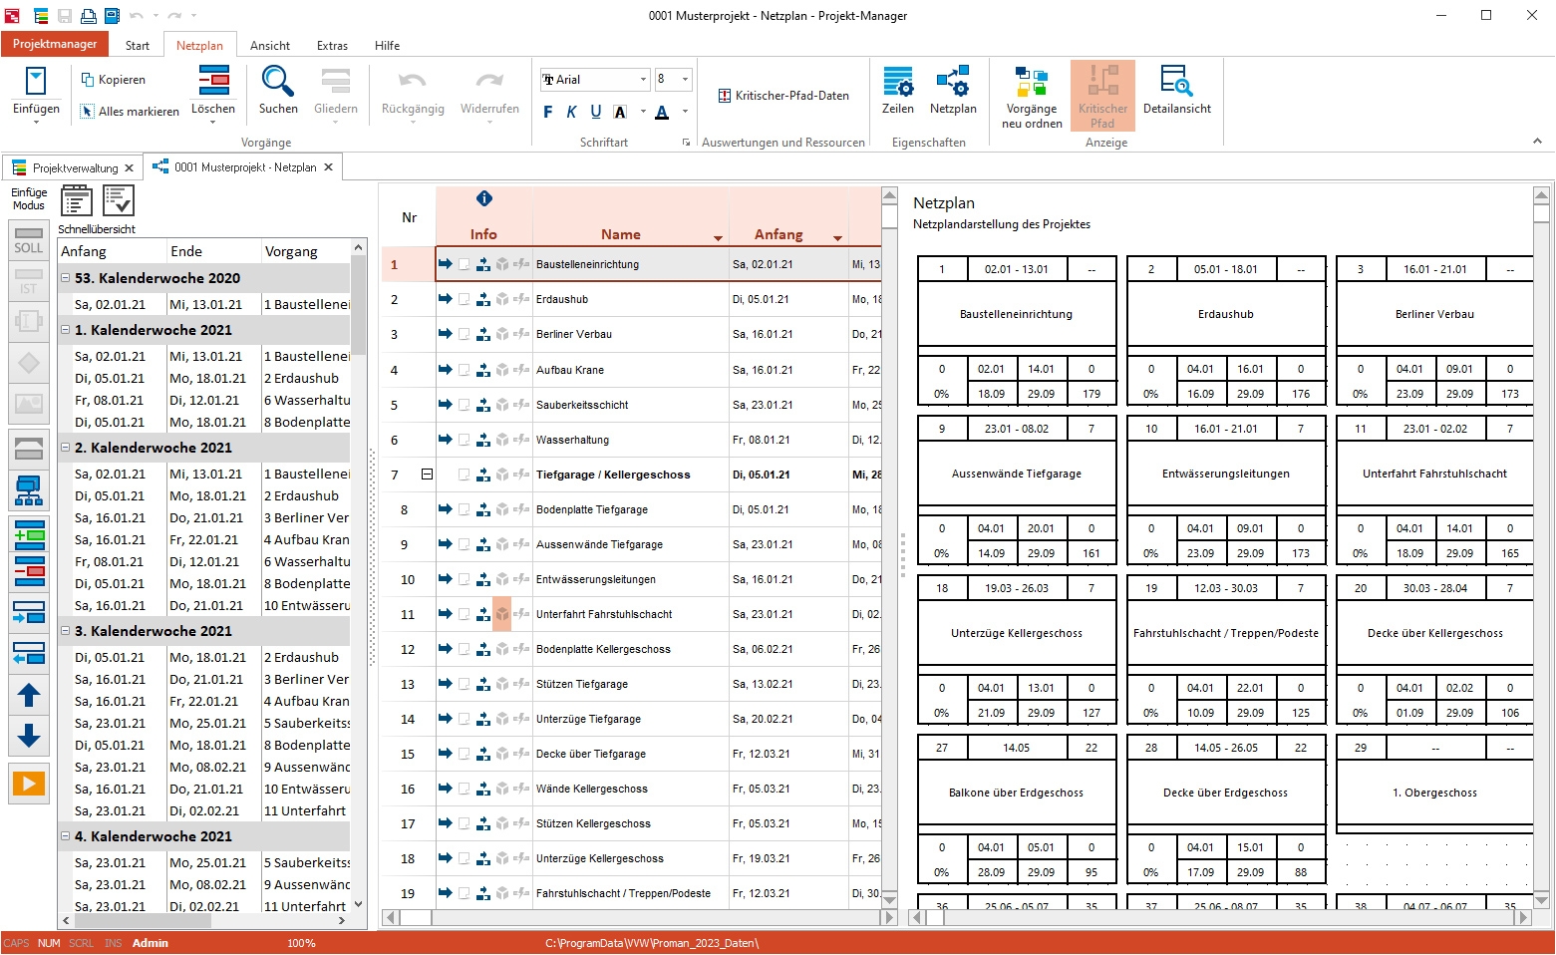The image size is (1556, 955).
Task: Click the blue up arrow in sidebar
Action: tap(29, 695)
